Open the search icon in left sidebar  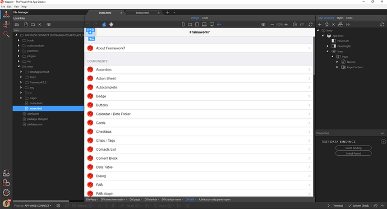[x=6, y=34]
